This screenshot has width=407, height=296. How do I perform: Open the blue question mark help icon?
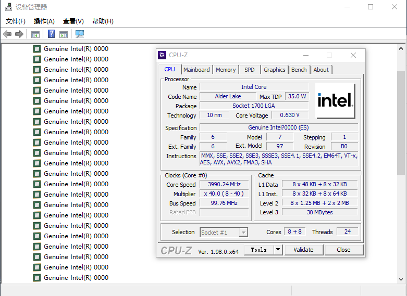(x=52, y=34)
